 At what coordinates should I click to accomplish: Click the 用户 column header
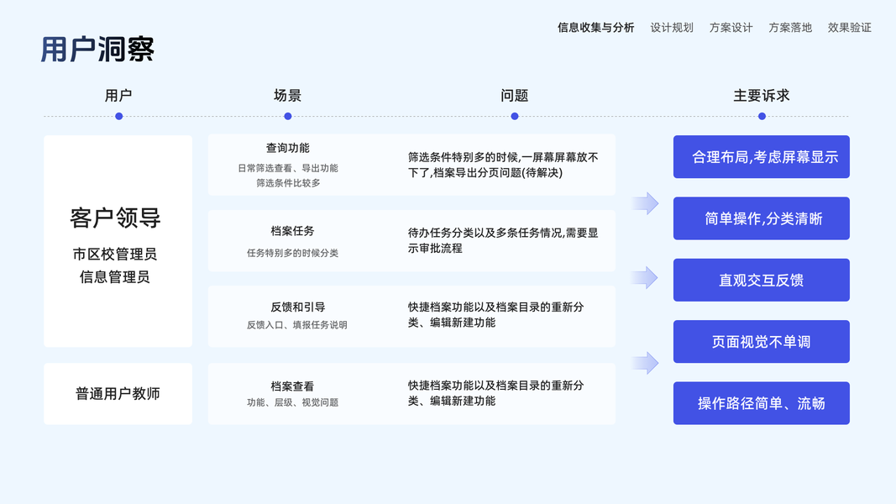tap(118, 96)
